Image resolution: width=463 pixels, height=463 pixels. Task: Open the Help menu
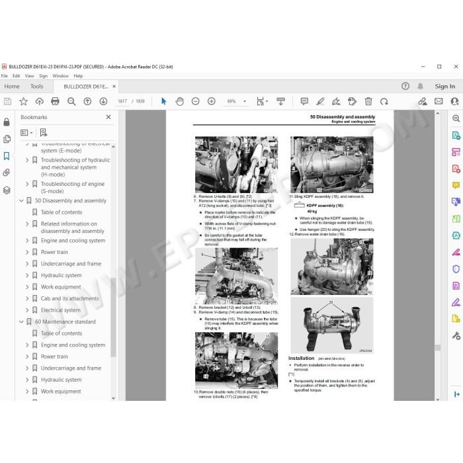click(x=78, y=76)
